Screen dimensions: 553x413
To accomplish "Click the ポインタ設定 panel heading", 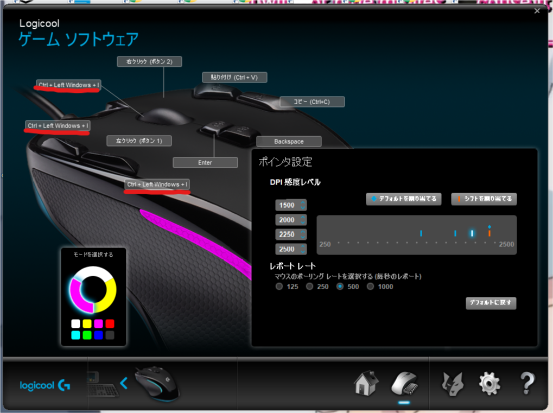I will tap(285, 162).
